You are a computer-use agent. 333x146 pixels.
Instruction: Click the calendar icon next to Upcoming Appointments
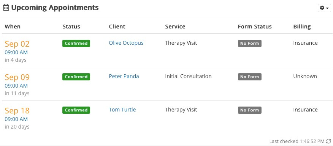6,8
